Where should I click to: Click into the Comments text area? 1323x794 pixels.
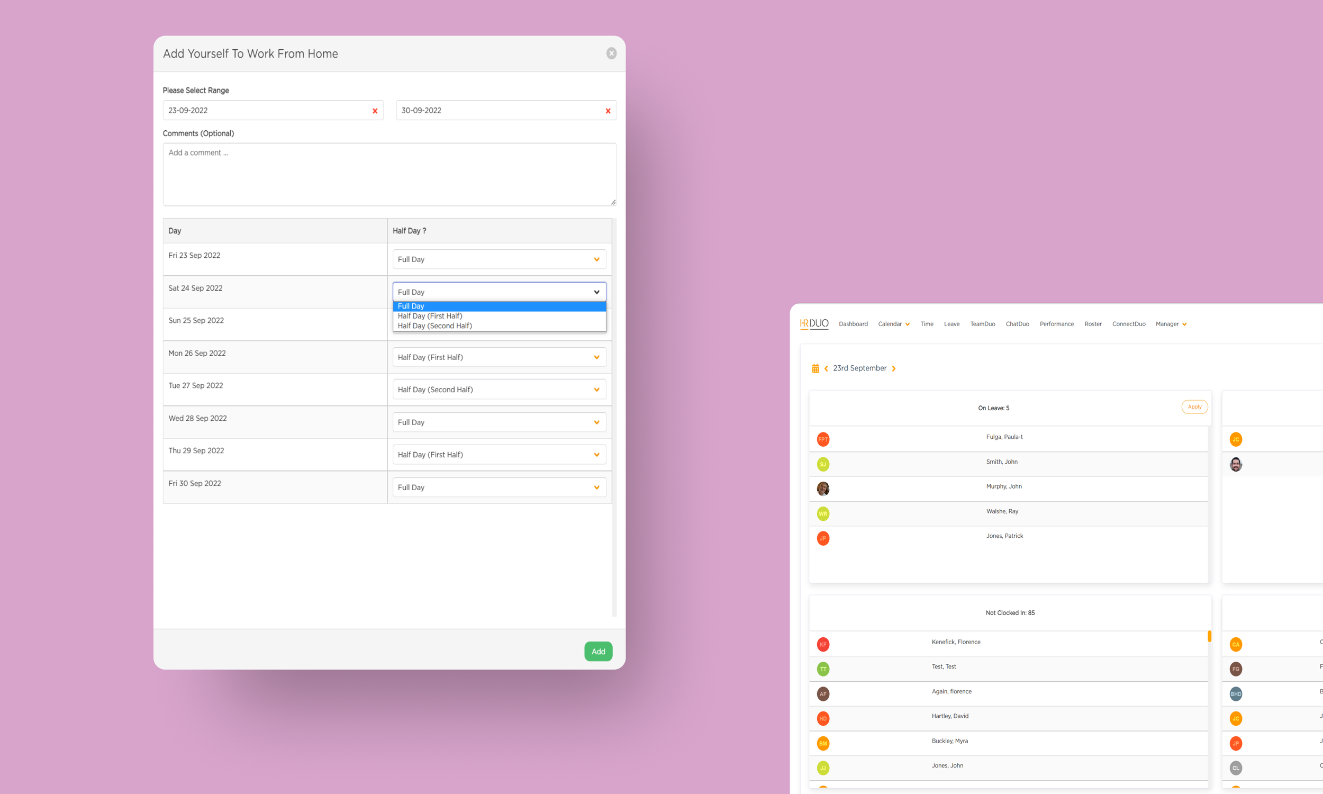point(389,174)
